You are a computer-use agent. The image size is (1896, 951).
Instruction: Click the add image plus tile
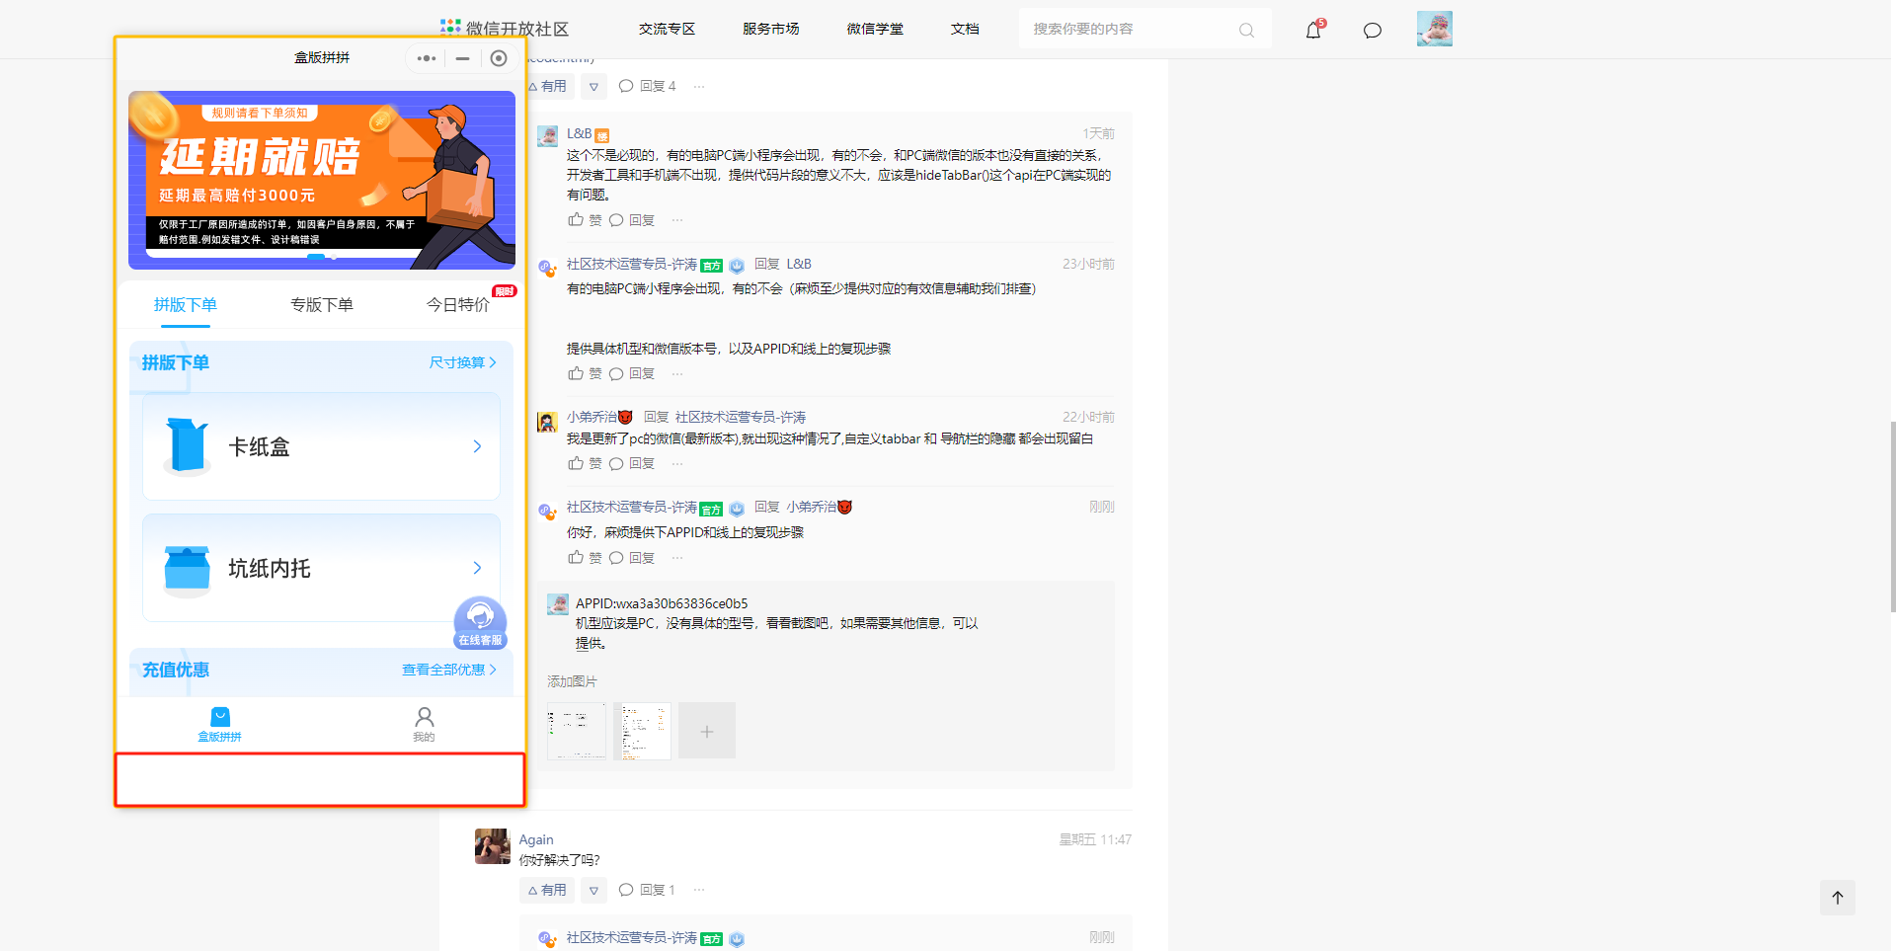(707, 731)
